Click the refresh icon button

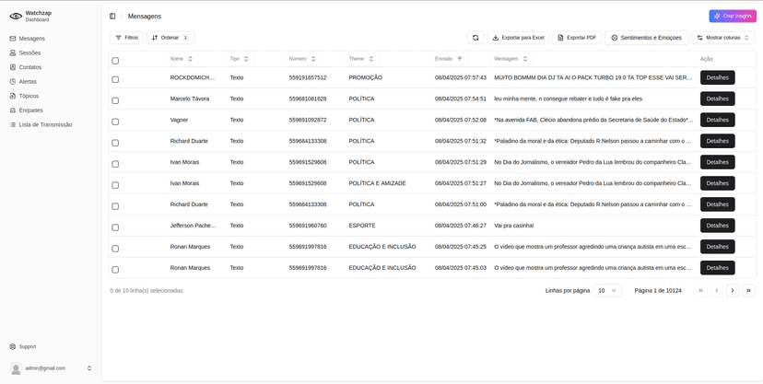coord(475,38)
